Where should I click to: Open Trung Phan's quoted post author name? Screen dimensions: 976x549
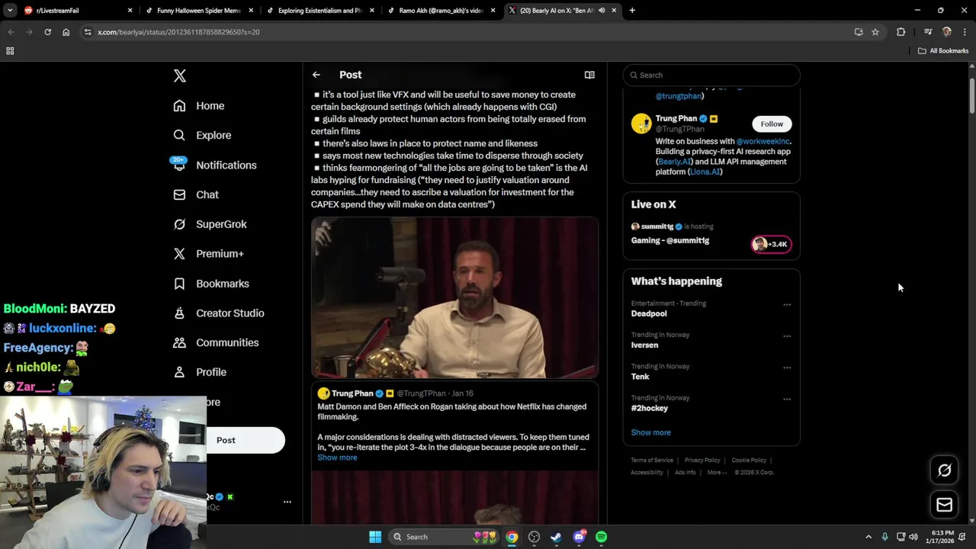tap(352, 393)
